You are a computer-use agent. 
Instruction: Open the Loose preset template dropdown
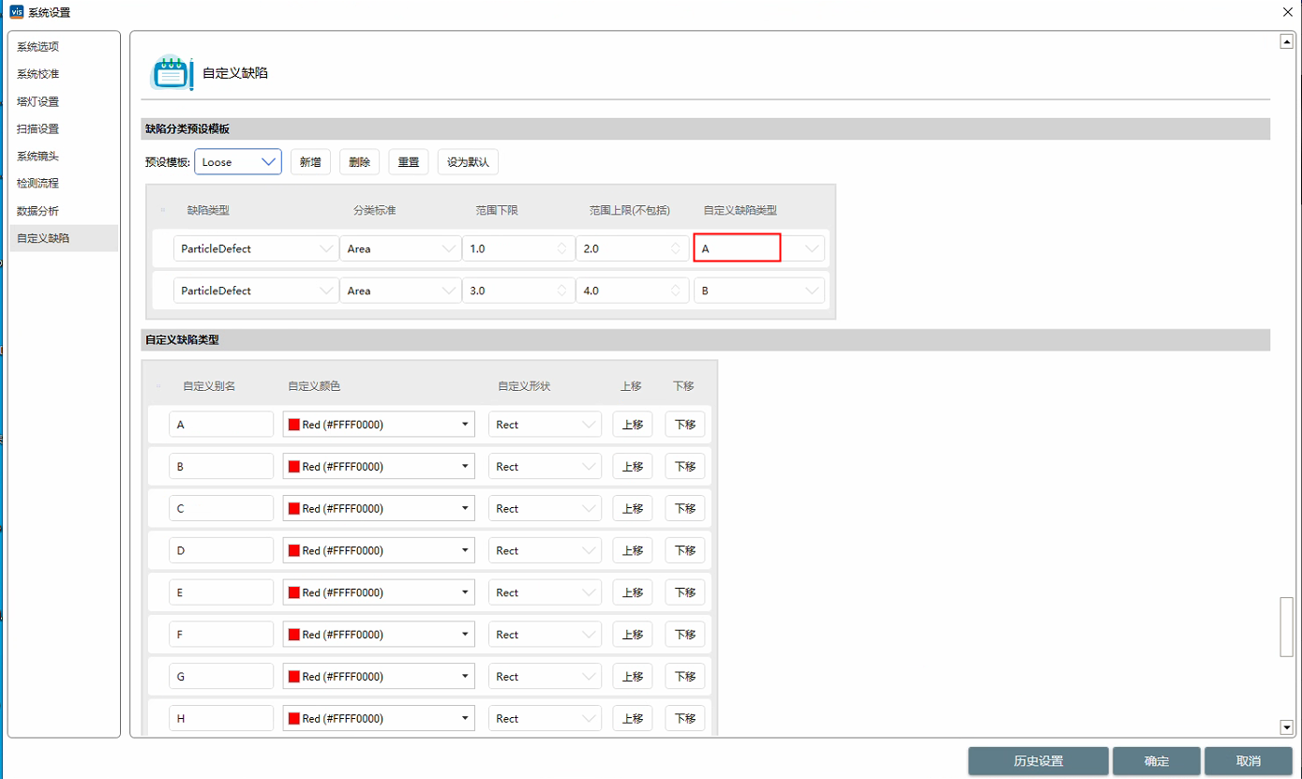point(238,162)
